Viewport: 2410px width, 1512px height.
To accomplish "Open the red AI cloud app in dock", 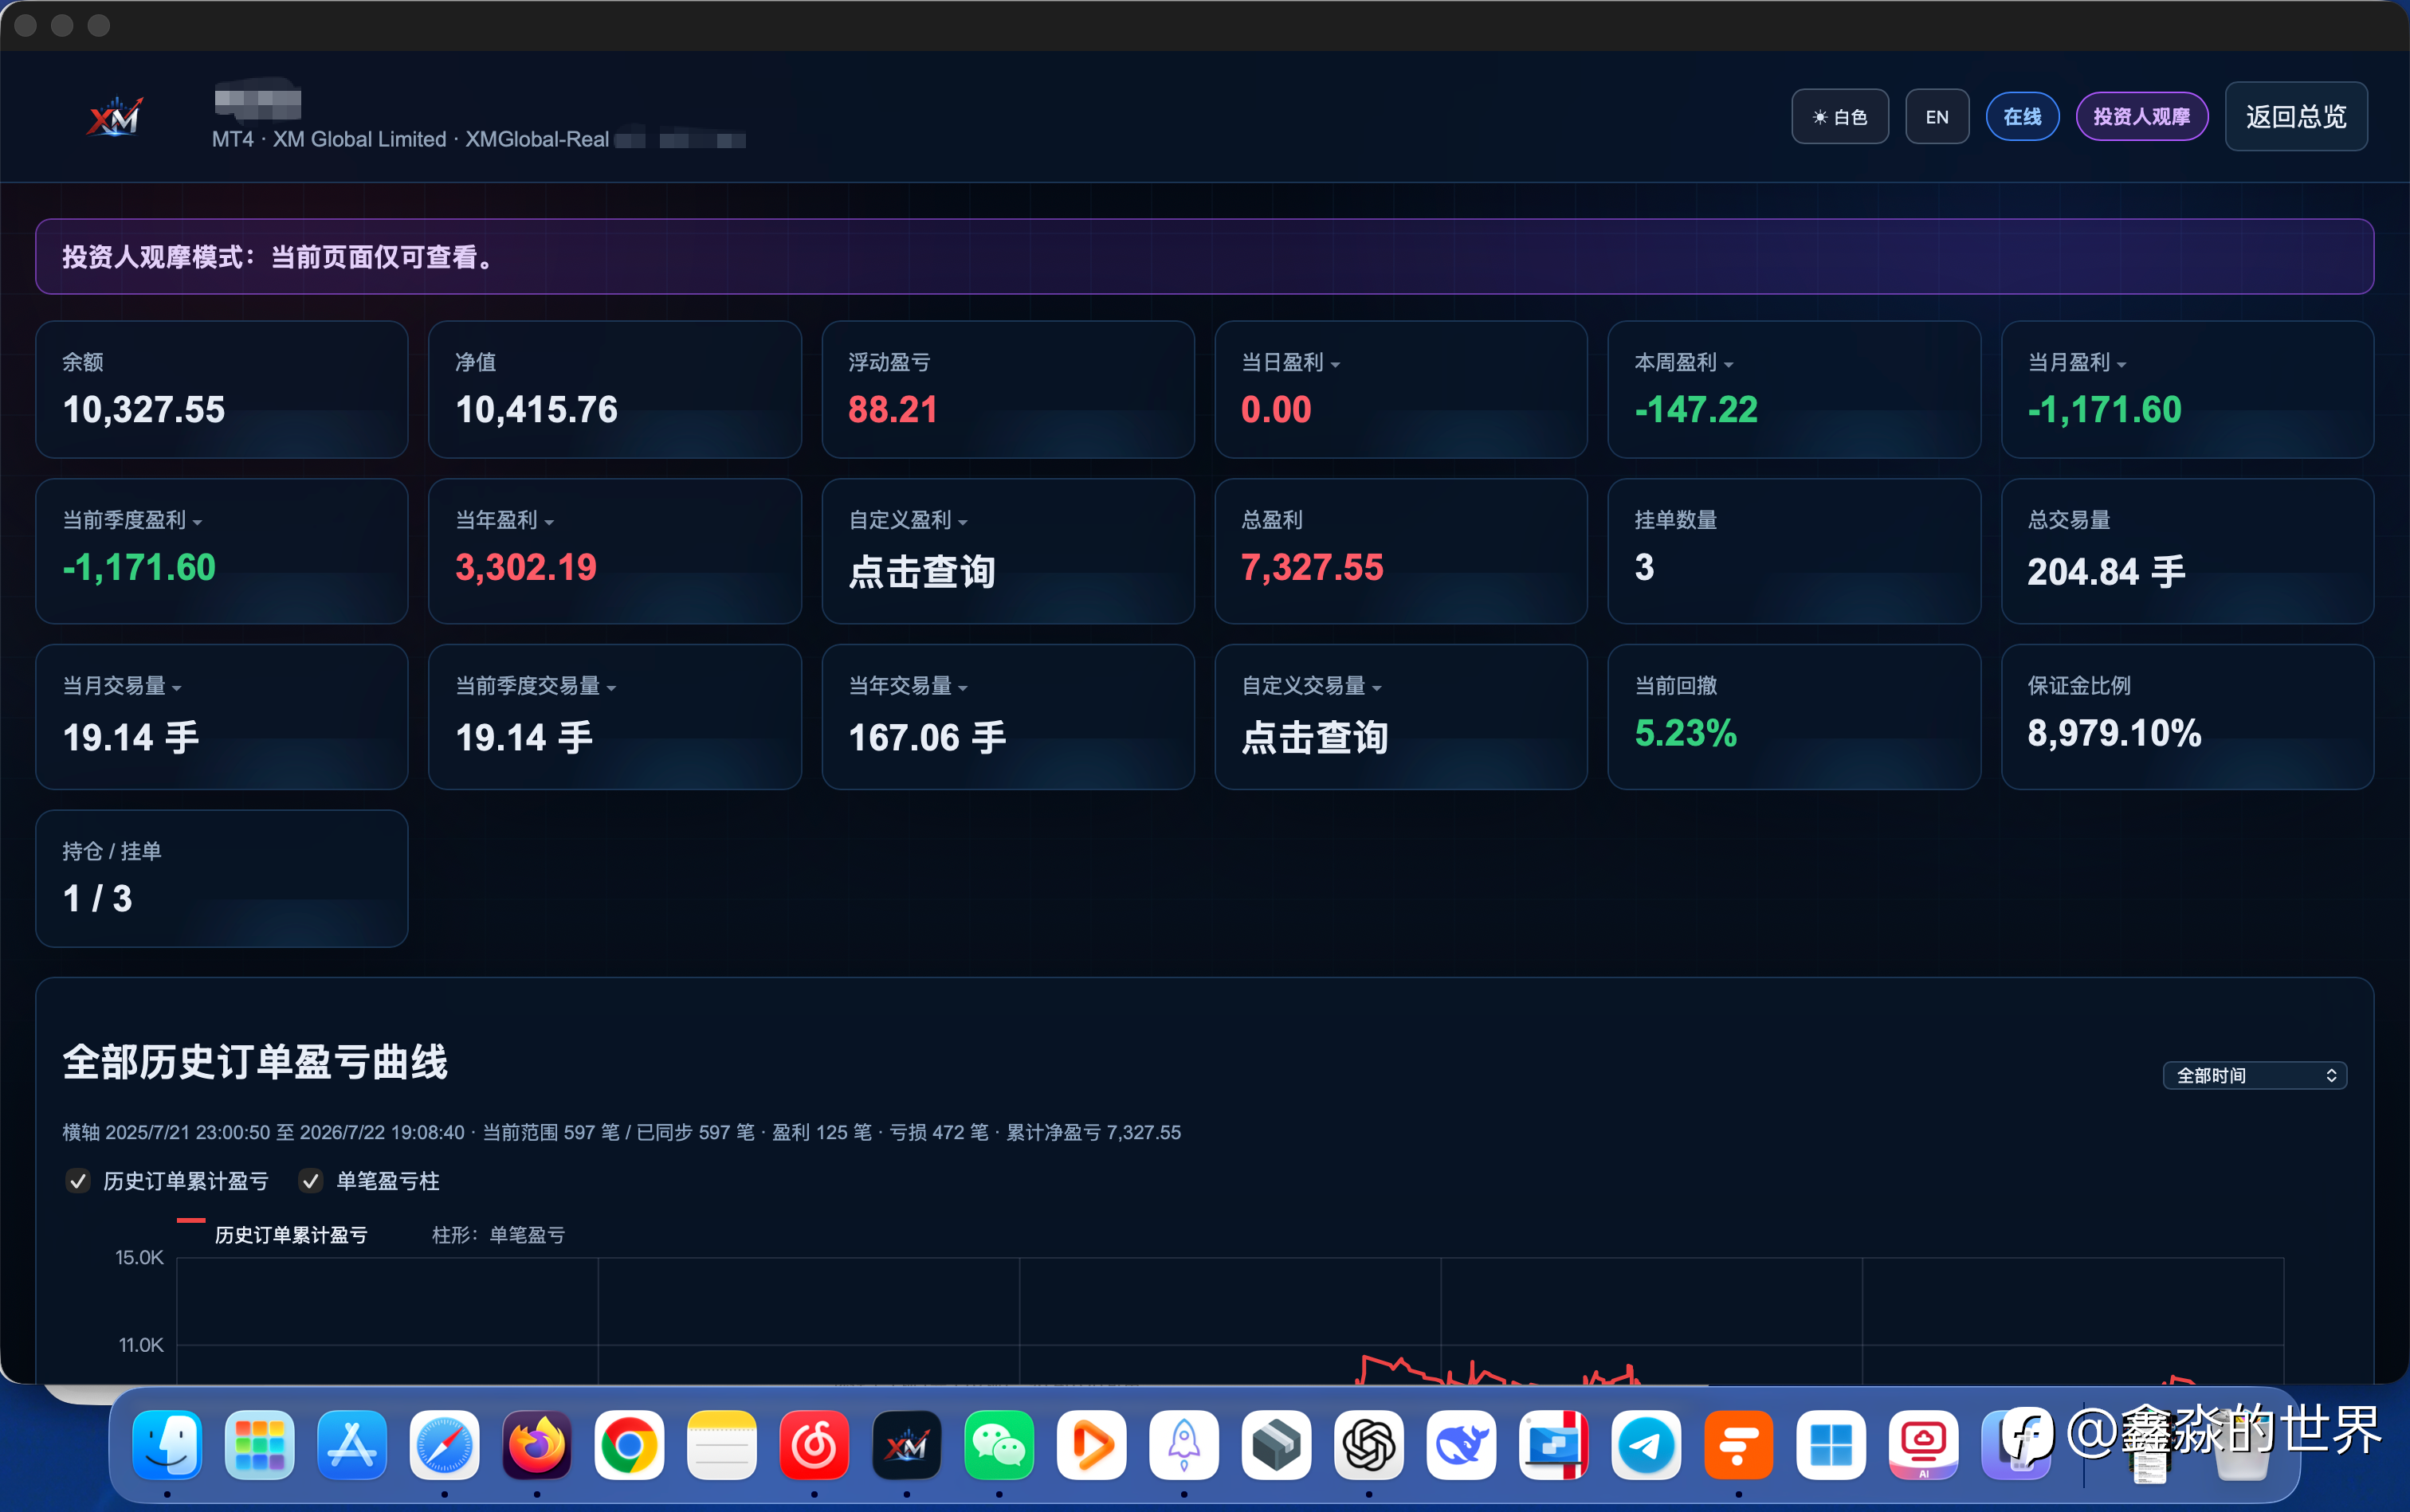I will click(x=1923, y=1444).
